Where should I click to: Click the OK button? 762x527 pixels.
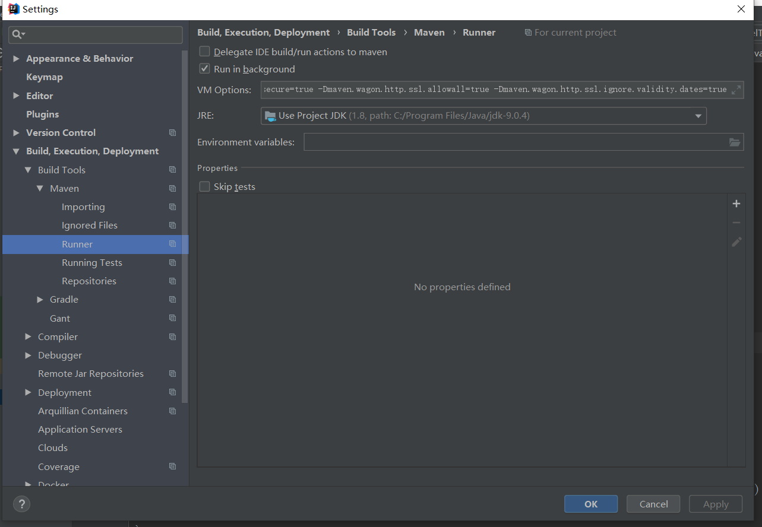point(591,504)
